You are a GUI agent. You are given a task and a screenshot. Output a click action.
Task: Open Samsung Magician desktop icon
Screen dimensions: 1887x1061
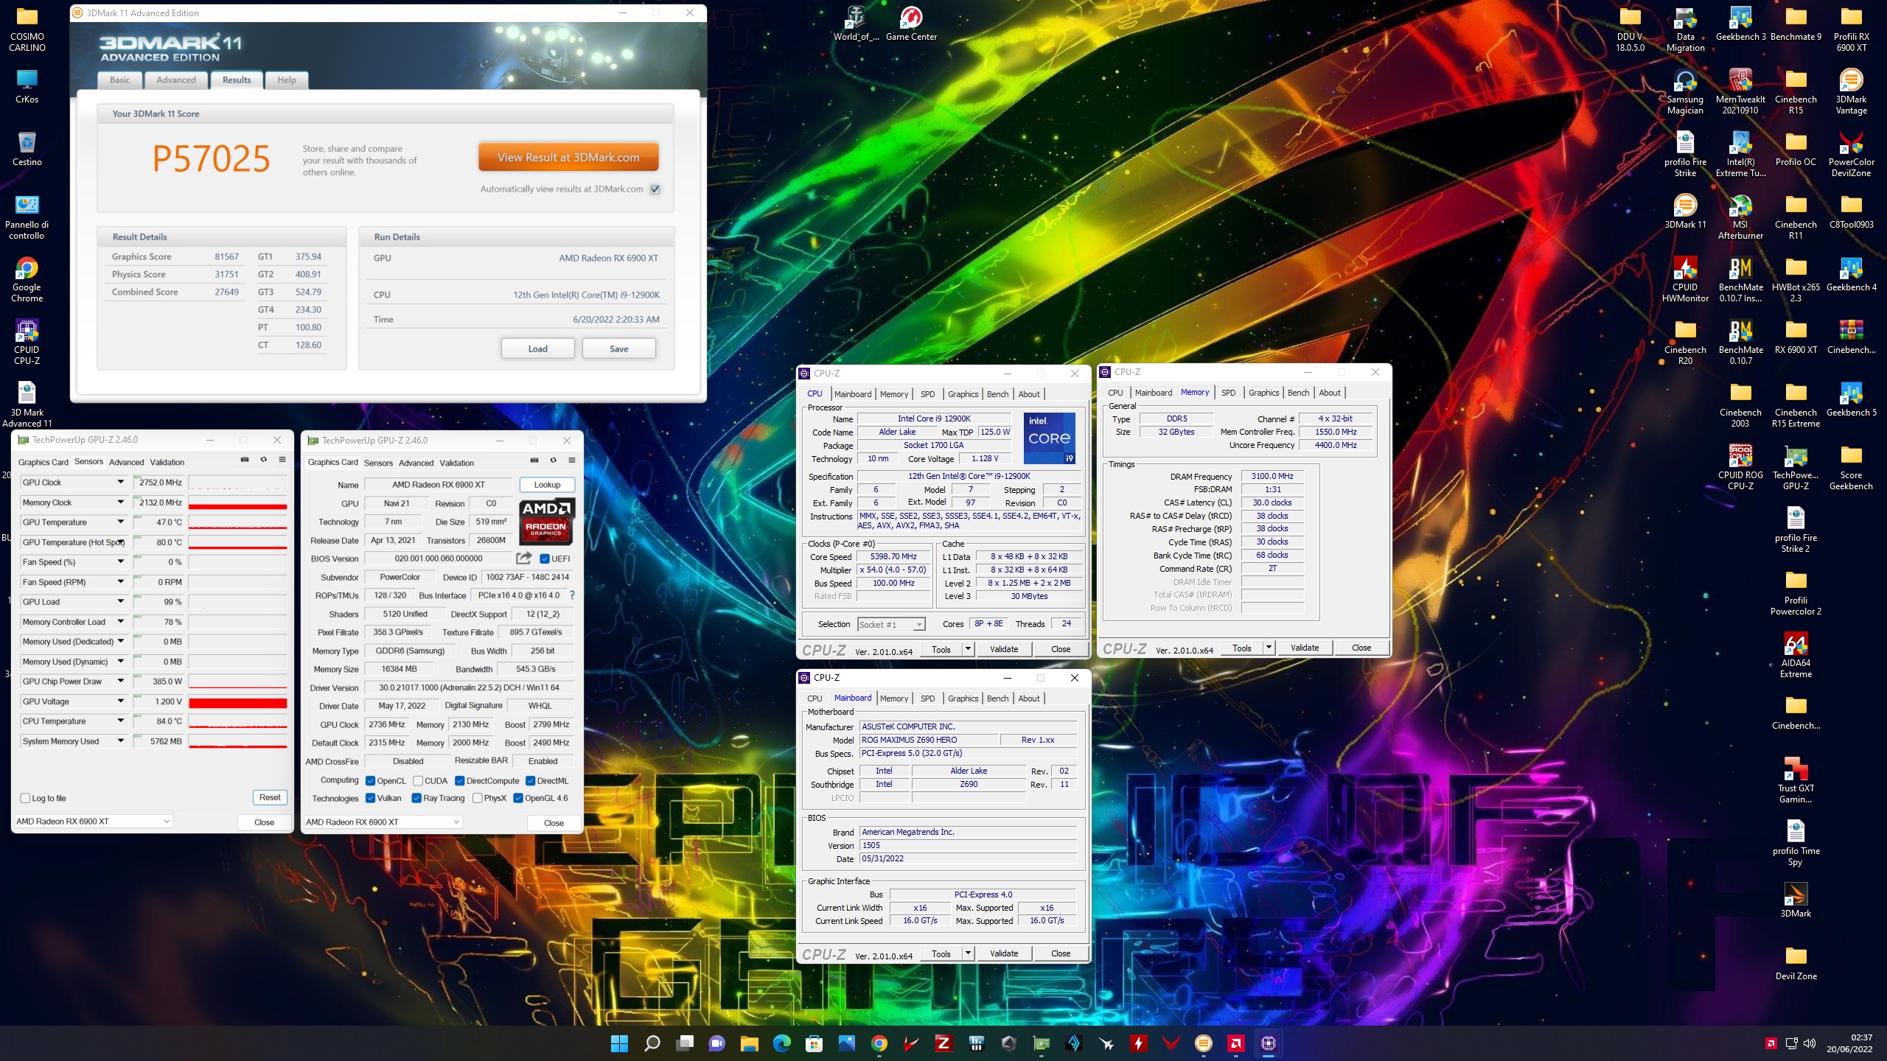pyautogui.click(x=1685, y=92)
